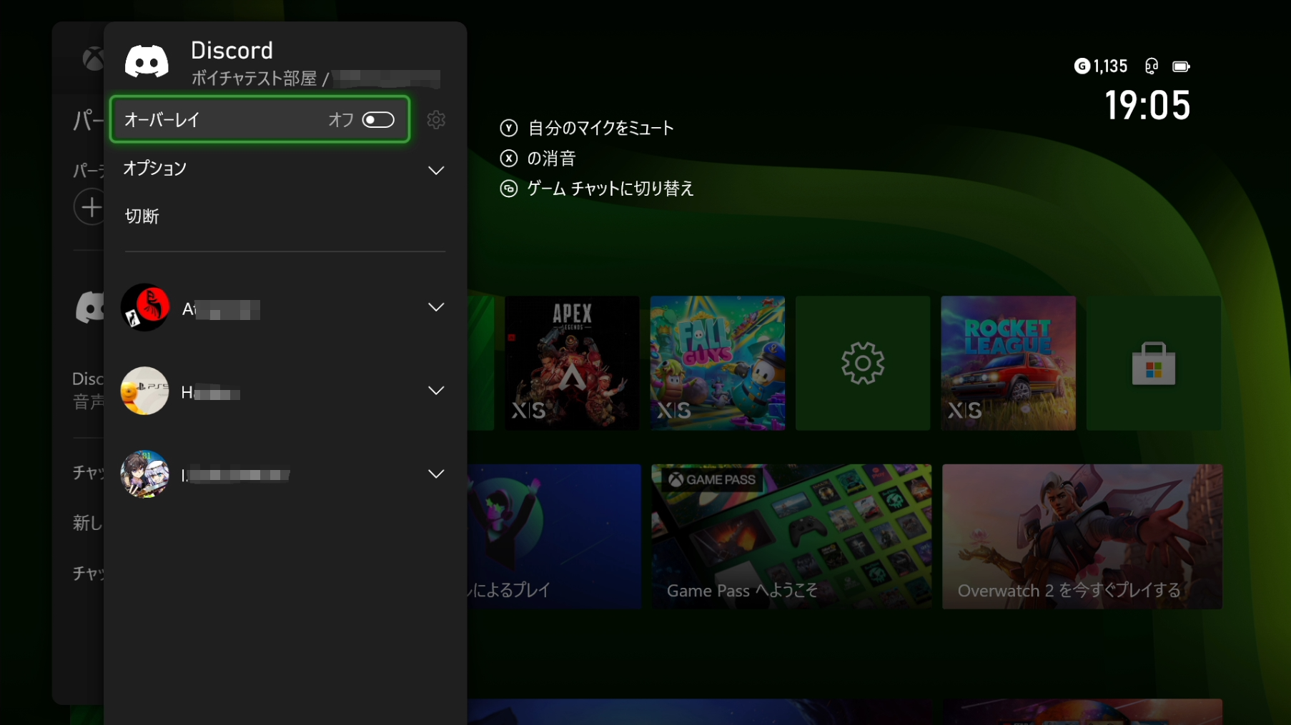Click the Gamerscore value 1,135
Image resolution: width=1291 pixels, height=725 pixels.
[x=1110, y=66]
